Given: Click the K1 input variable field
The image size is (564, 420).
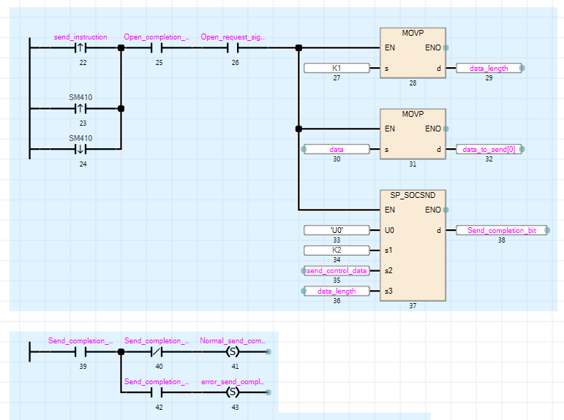Looking at the screenshot, I should pos(336,69).
